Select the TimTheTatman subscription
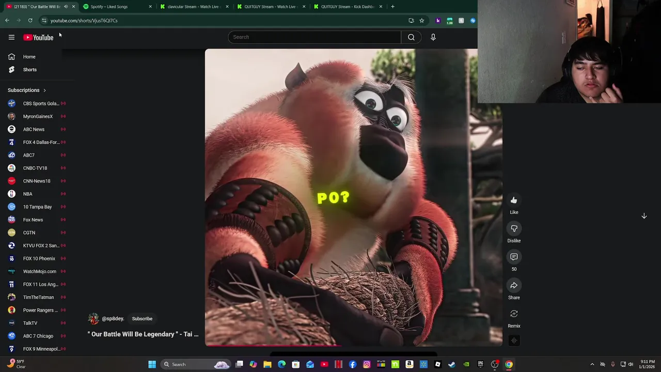661x372 pixels. [36, 297]
